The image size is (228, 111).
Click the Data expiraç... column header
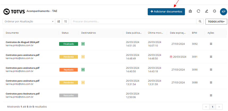point(178,33)
